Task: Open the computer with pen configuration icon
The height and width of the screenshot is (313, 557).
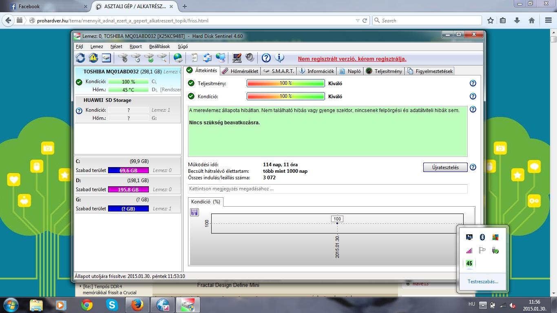Action: click(x=237, y=58)
